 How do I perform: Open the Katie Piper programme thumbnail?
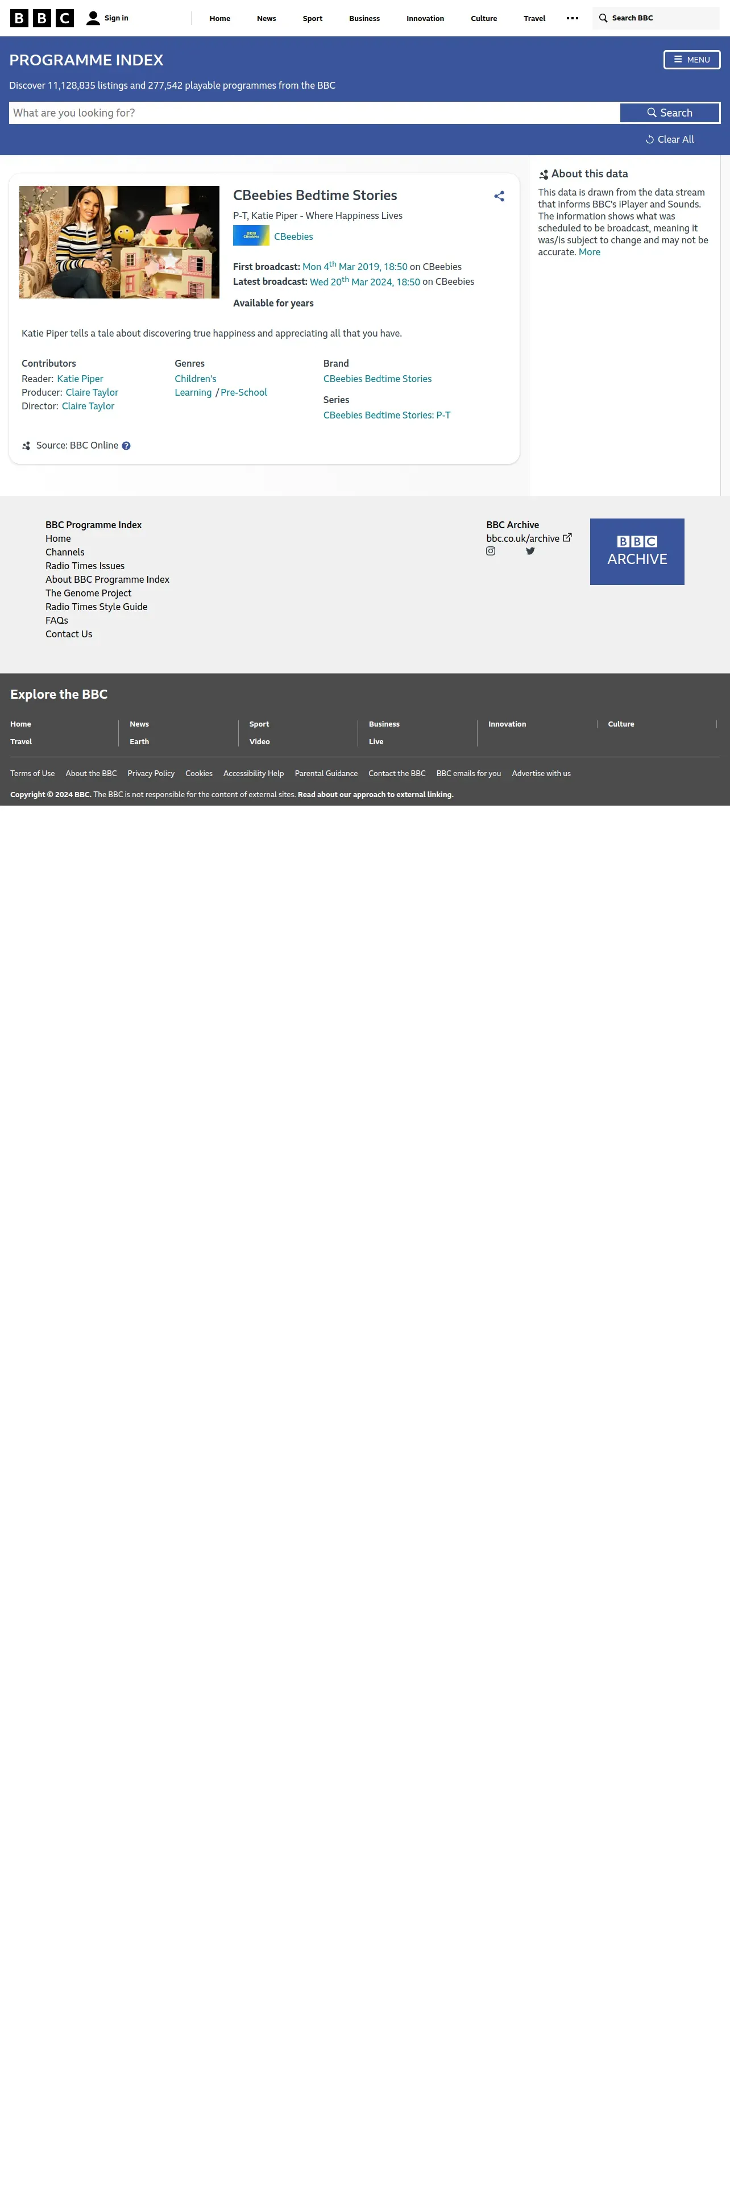119,242
